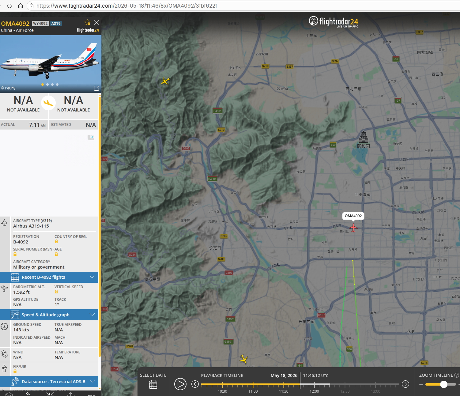Select the Airbus A319-115 text
The width and height of the screenshot is (460, 396).
(x=31, y=226)
